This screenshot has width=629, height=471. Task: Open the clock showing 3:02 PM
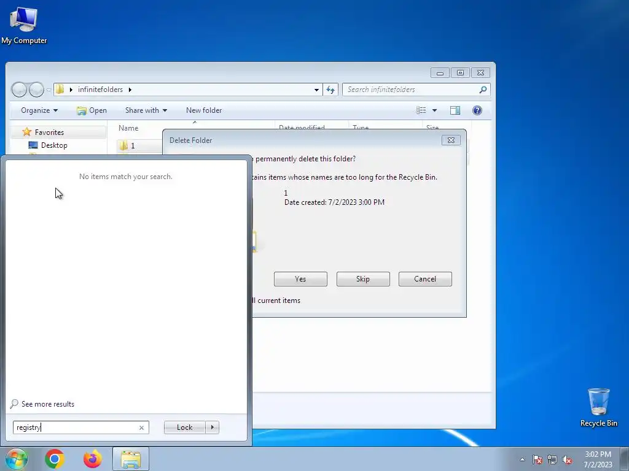click(598, 459)
